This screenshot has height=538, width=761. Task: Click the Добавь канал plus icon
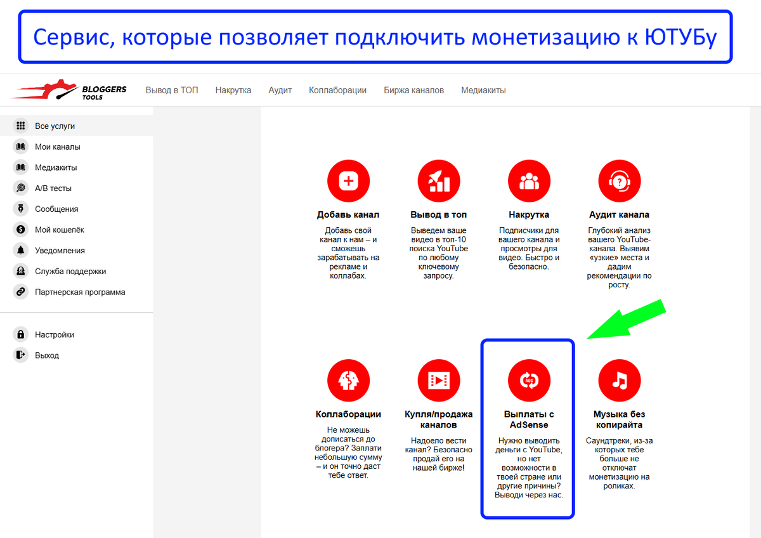point(348,181)
